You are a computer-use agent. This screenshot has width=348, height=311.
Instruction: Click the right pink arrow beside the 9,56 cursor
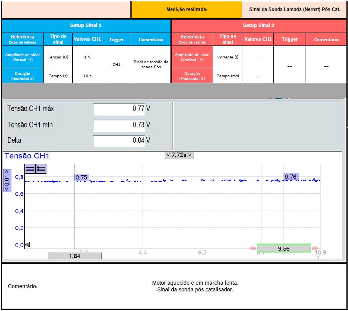click(315, 248)
